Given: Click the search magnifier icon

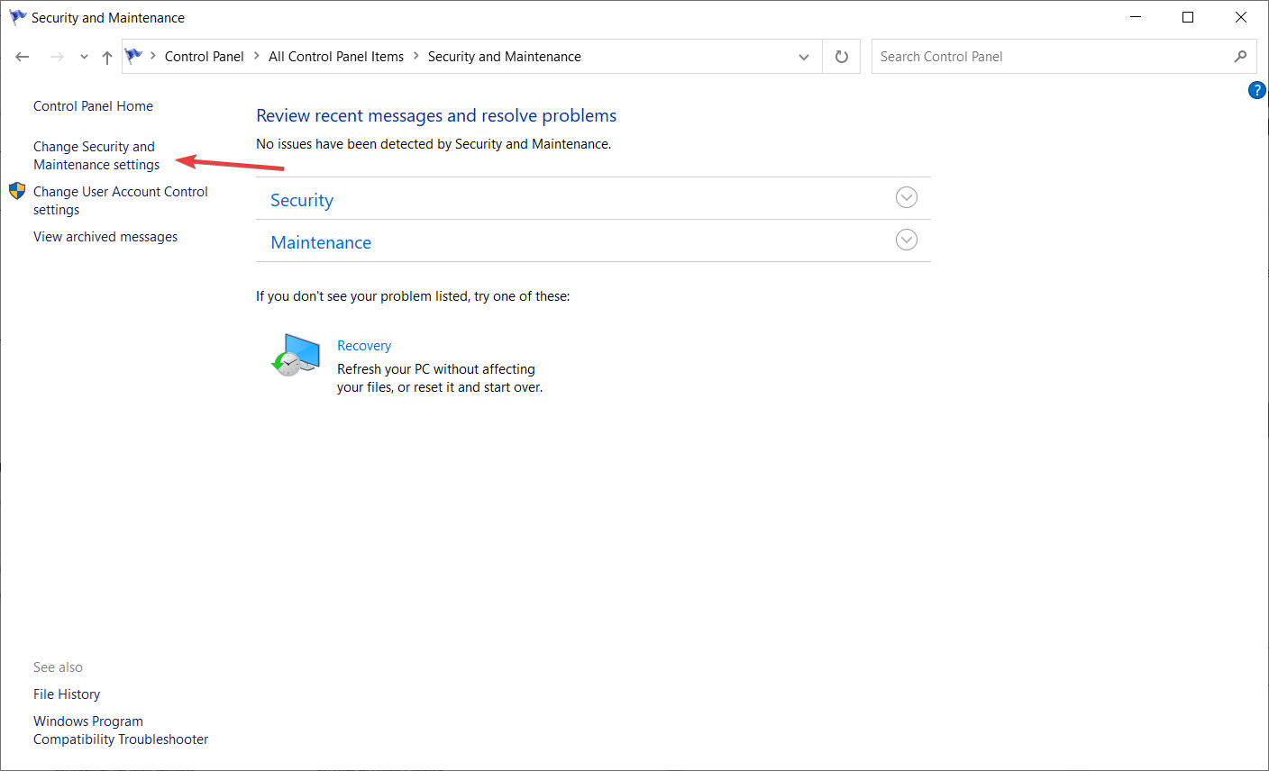Looking at the screenshot, I should (x=1241, y=57).
